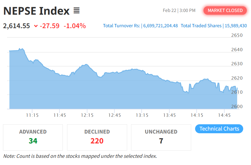Click the Total Traded Shares label
Screen dimensions: 251x165
point(201,26)
